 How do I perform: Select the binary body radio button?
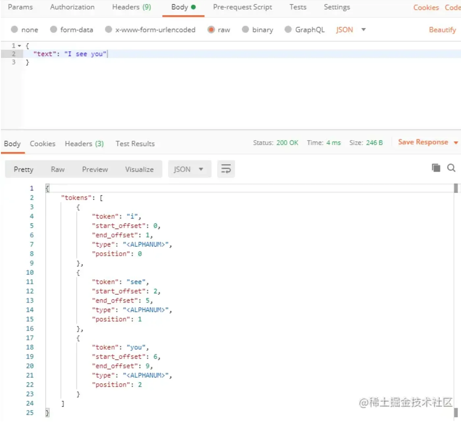(x=245, y=29)
